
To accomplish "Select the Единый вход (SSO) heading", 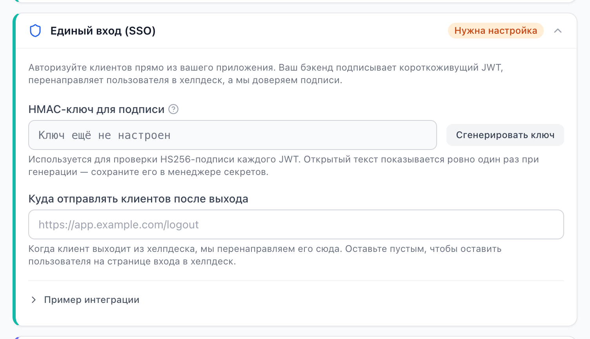I will tap(103, 31).
